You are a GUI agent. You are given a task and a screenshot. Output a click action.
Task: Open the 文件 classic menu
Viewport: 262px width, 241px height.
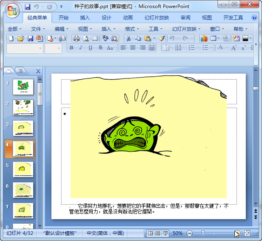tap(38, 29)
